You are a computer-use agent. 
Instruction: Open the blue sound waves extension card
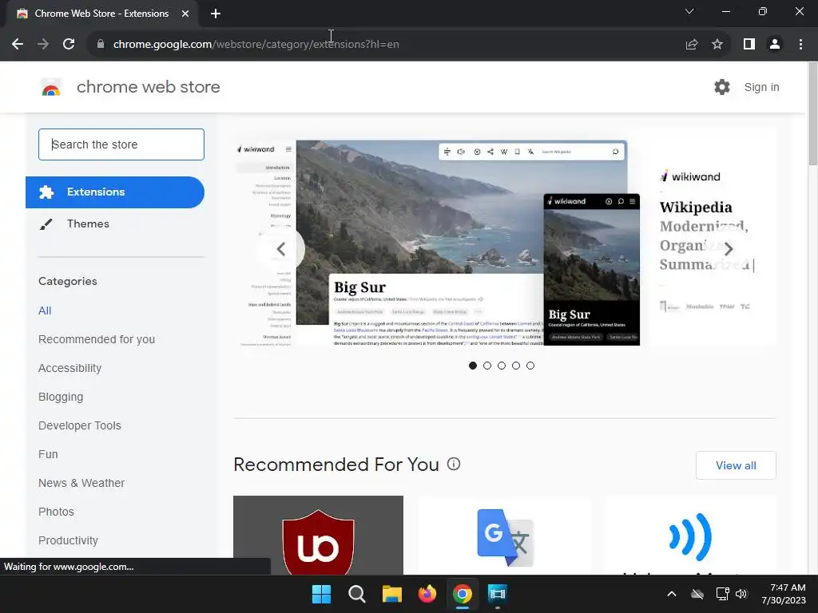pos(691,536)
